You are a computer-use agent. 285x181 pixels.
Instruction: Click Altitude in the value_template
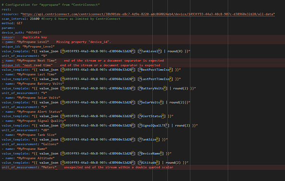click(x=149, y=163)
